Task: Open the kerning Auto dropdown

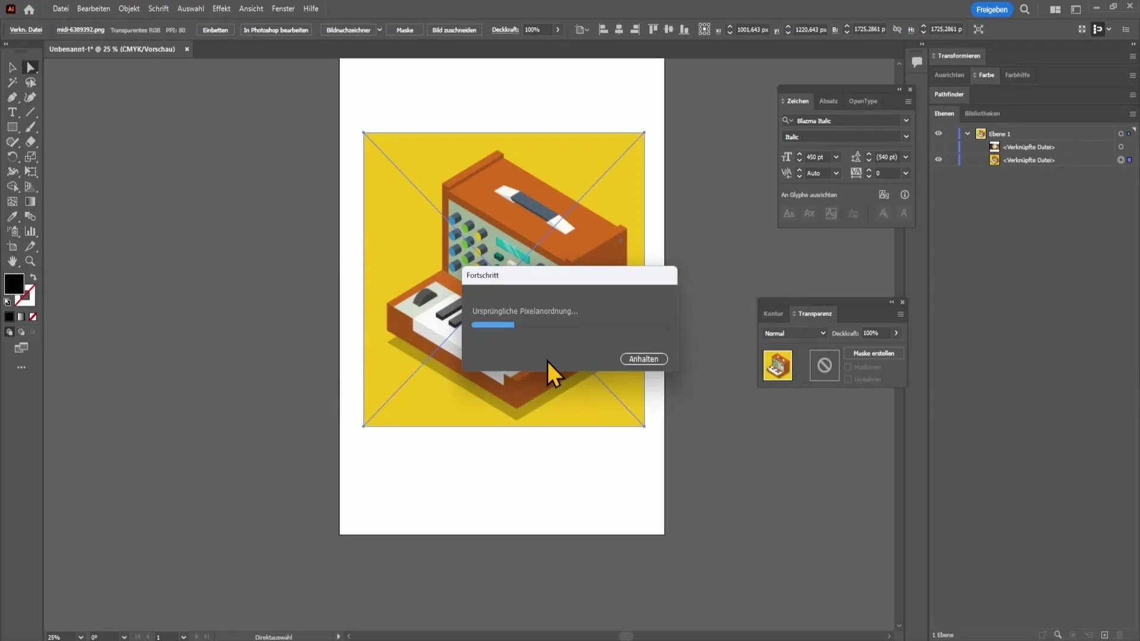Action: click(836, 173)
